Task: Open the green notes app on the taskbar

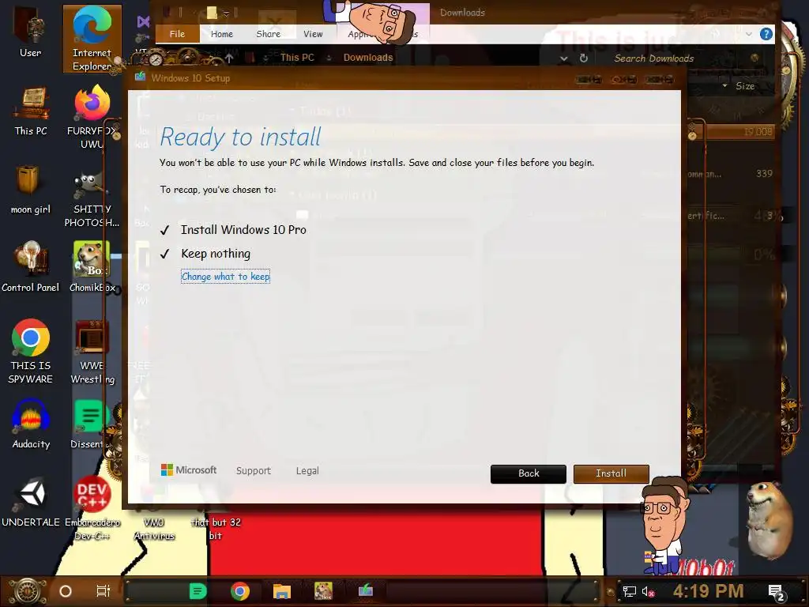Action: 198,591
